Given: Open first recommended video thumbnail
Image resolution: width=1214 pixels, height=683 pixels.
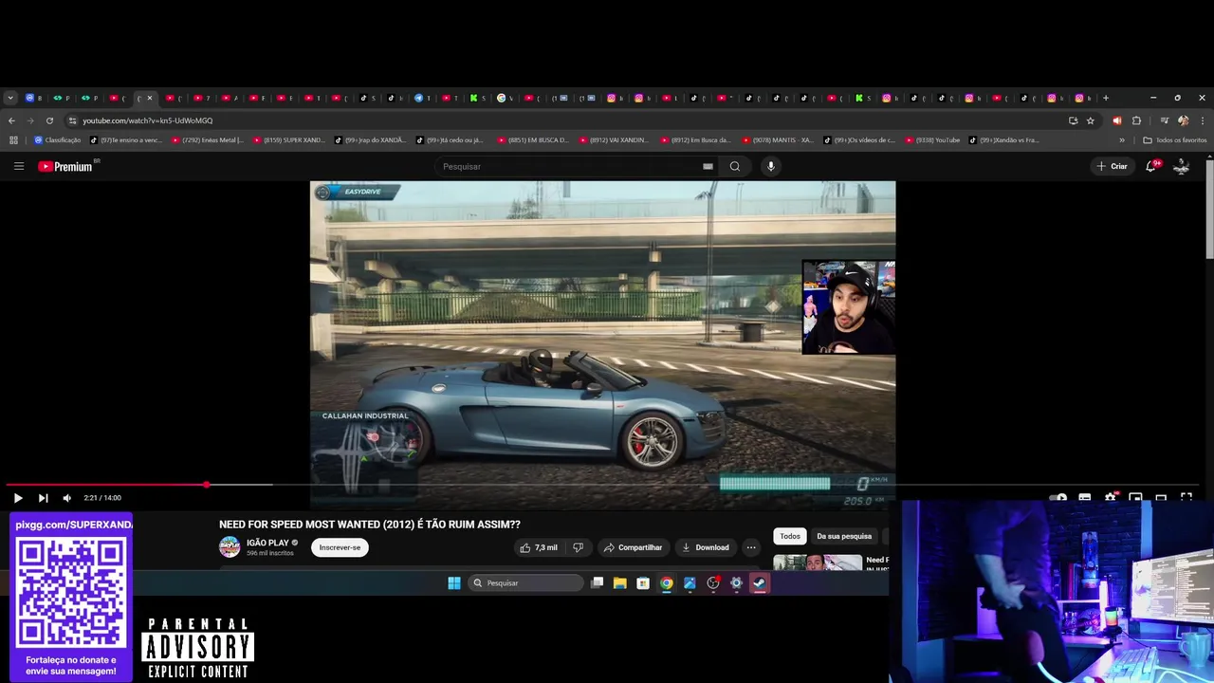Looking at the screenshot, I should tap(818, 562).
